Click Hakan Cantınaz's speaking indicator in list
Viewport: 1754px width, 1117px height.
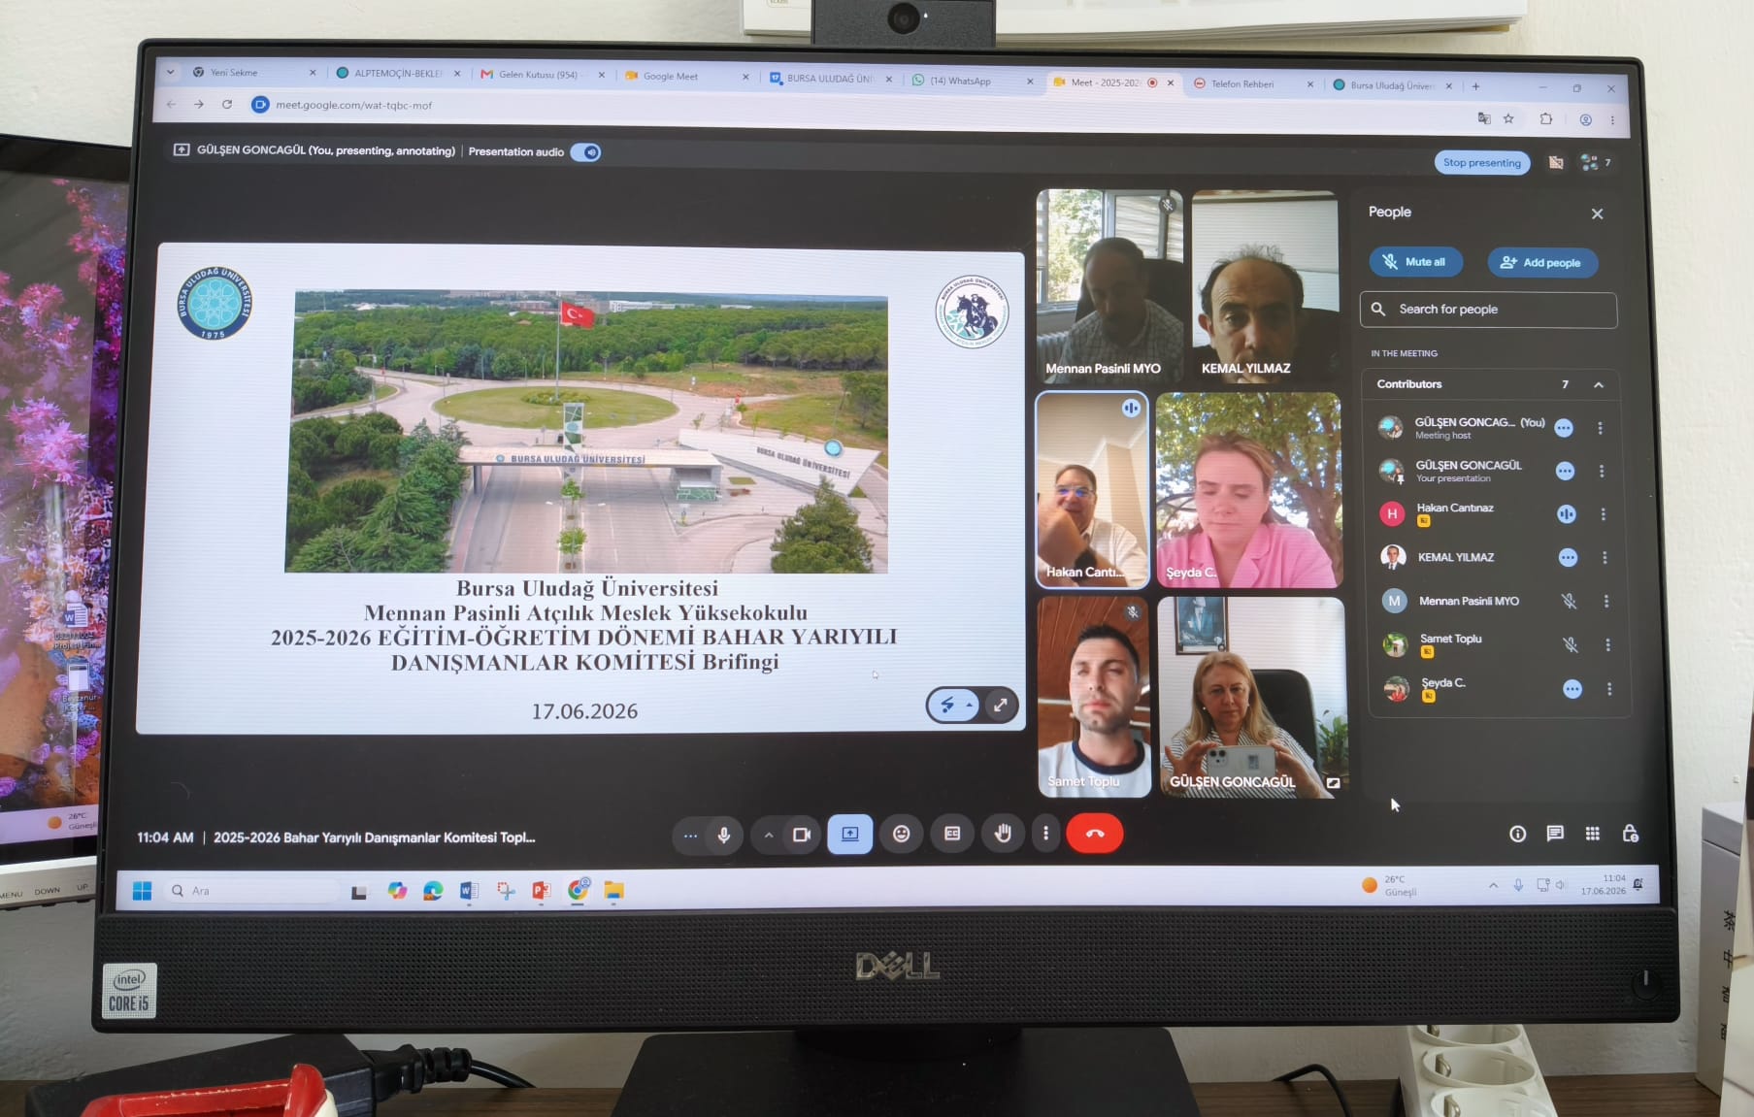(x=1566, y=514)
